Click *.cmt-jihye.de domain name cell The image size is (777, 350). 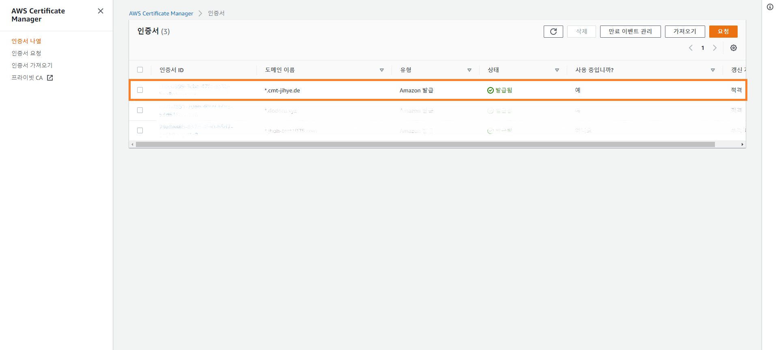(282, 90)
